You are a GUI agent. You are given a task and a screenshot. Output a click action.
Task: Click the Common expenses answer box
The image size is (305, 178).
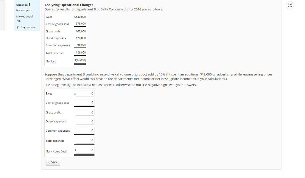[x=85, y=130]
